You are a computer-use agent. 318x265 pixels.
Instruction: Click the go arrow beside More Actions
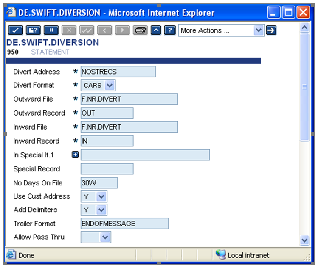click(271, 30)
